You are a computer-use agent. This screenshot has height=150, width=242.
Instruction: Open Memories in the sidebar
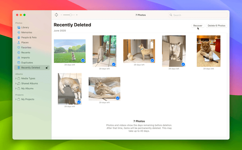pyautogui.click(x=32, y=32)
